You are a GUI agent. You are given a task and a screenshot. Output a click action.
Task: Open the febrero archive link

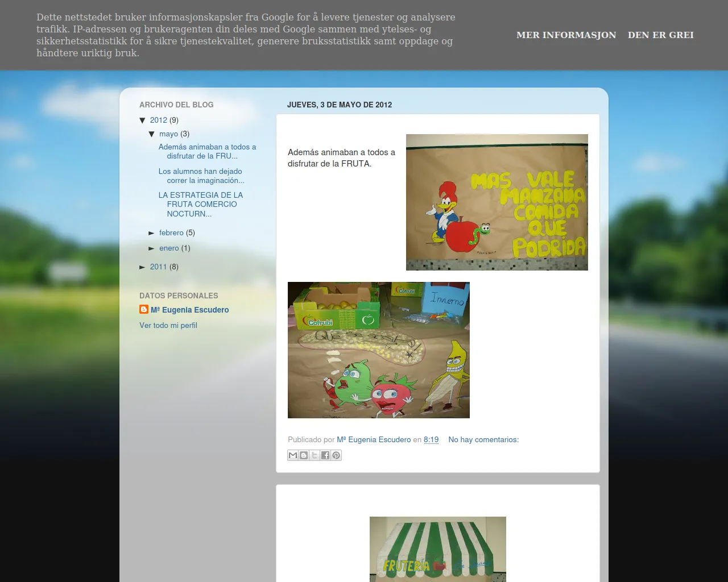171,232
